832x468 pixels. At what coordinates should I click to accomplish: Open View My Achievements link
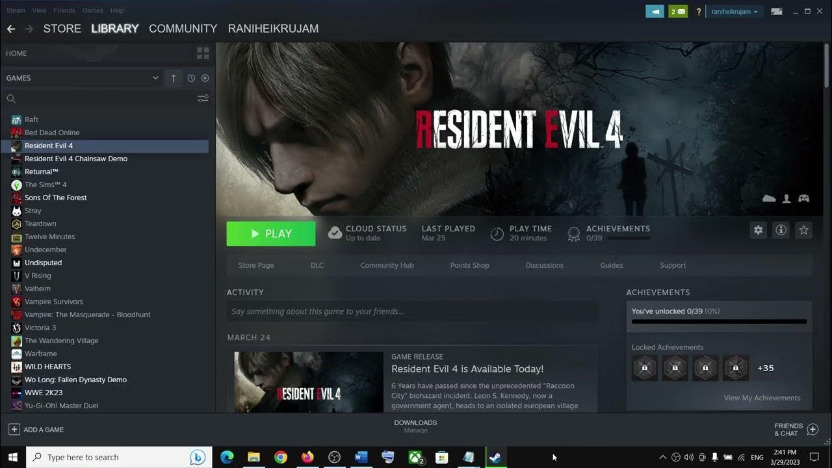pos(762,398)
